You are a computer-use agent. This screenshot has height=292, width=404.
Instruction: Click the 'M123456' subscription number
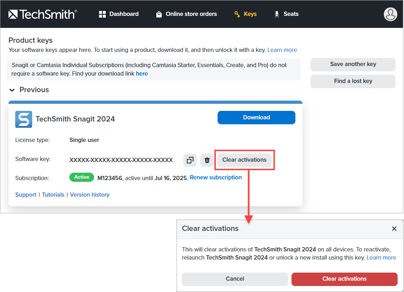click(110, 178)
